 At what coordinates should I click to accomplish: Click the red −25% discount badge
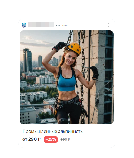click(51, 139)
